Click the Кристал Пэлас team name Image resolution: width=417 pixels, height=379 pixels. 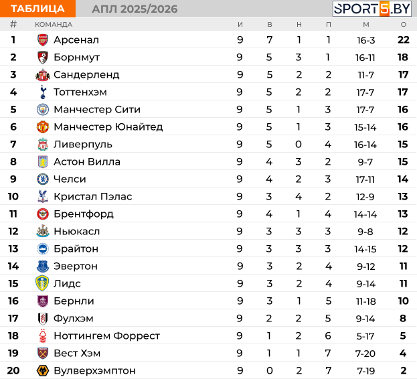coord(92,197)
